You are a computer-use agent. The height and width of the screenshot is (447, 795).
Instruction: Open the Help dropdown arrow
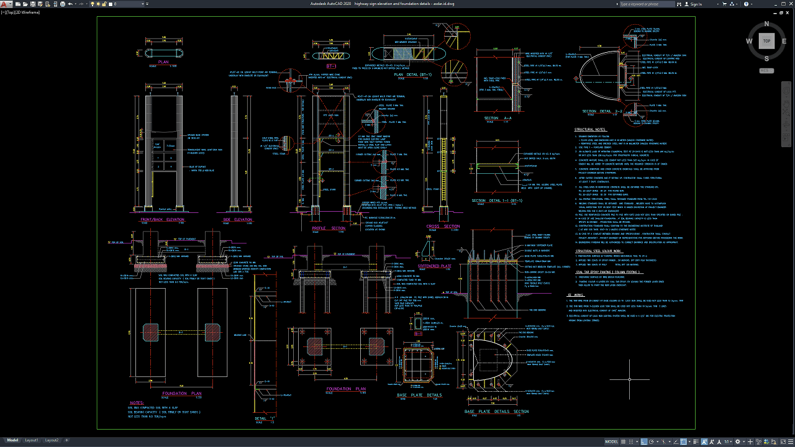[x=752, y=4]
